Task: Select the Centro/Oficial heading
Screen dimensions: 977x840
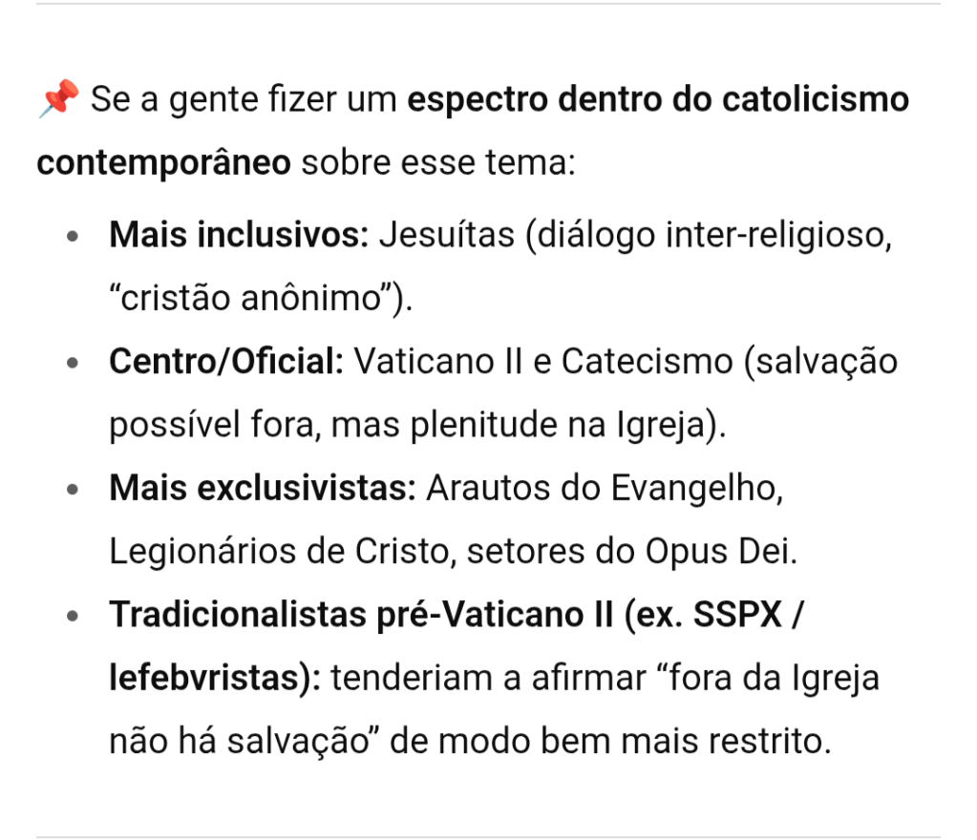Action: pyautogui.click(x=226, y=362)
